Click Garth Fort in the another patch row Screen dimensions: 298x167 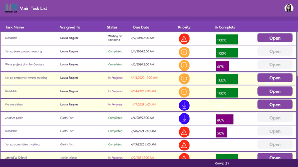67,118
